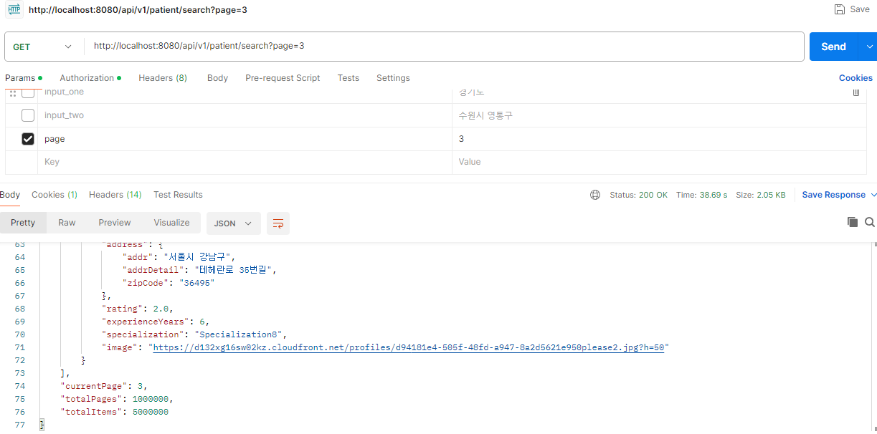The width and height of the screenshot is (877, 434).
Task: Open the JSON format dropdown
Action: coord(233,223)
